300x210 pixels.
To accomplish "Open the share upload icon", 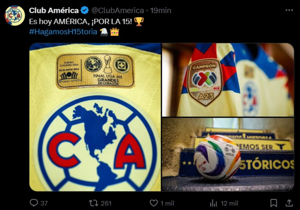I will 289,203.
